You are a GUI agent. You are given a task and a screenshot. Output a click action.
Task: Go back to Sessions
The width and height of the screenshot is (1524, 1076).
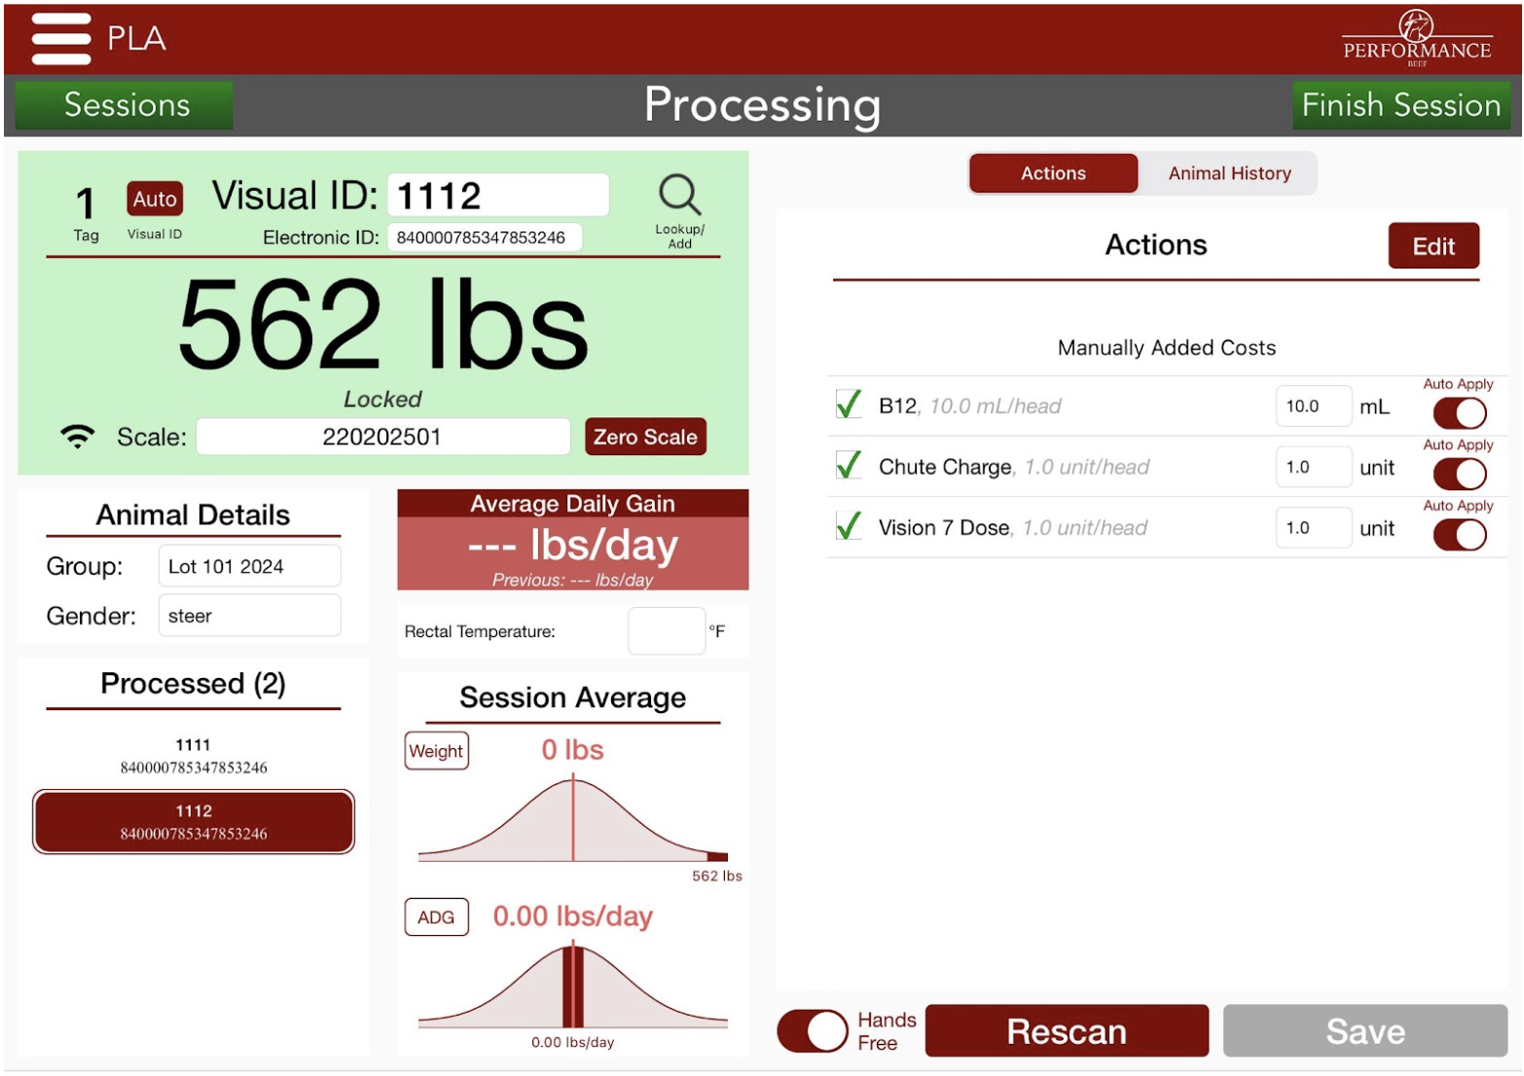click(x=126, y=104)
